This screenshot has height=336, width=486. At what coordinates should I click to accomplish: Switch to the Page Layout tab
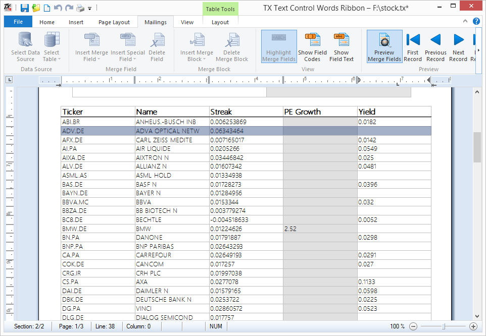(114, 22)
